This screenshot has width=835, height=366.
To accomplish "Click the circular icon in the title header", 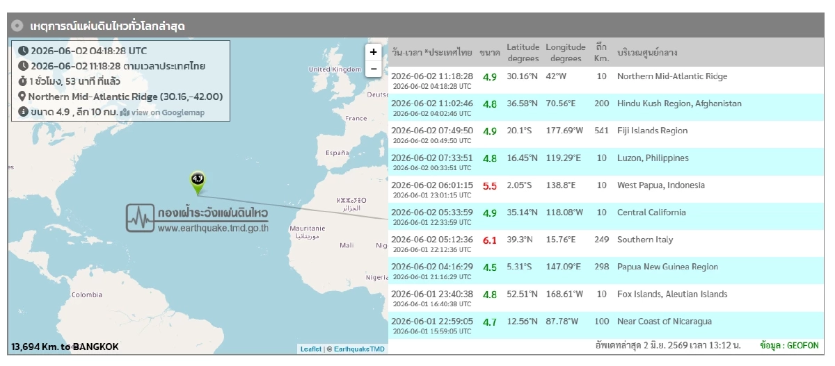I will [17, 26].
